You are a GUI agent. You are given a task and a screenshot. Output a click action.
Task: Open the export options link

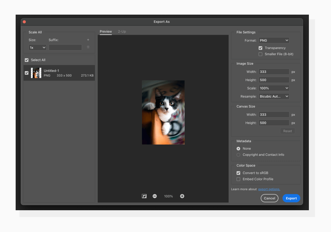click(x=269, y=189)
